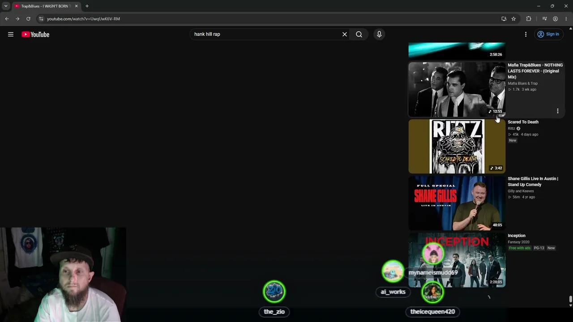Click the scrollbar down arrow
Image resolution: width=573 pixels, height=322 pixels.
tap(570, 305)
